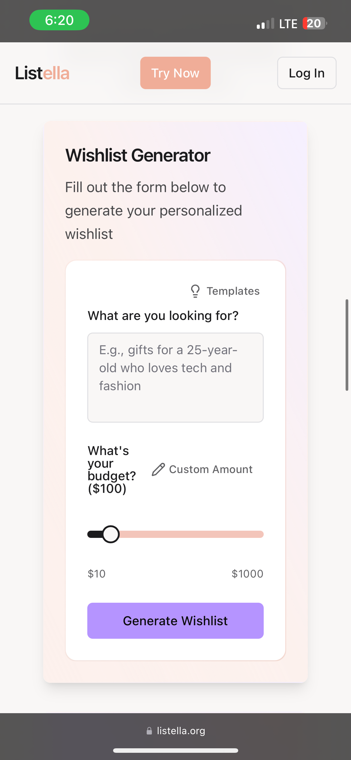Click the Log In button

[307, 73]
